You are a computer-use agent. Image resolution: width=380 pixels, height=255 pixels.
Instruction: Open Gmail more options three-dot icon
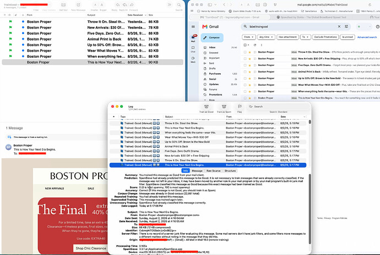[x=261, y=45]
